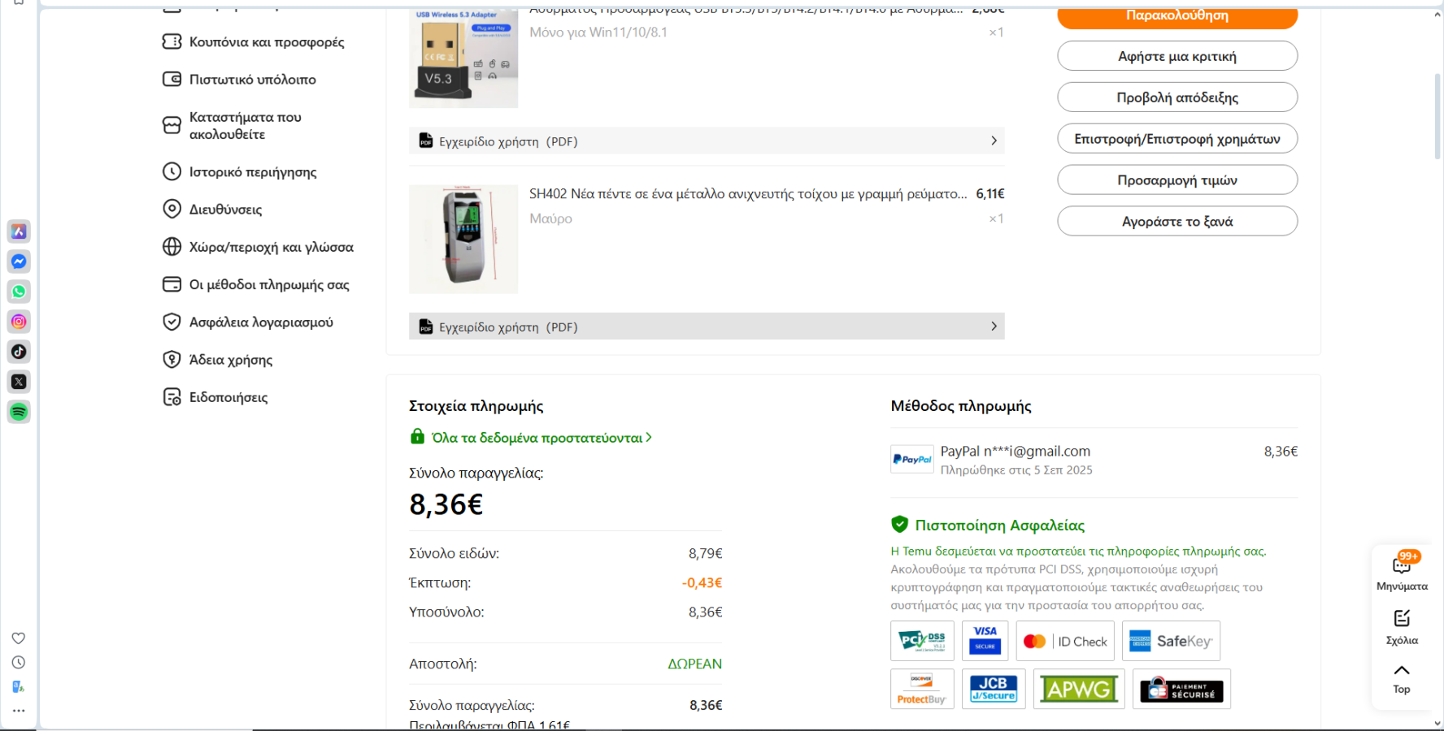
Task: Open the Spotify sidebar player
Action: [19, 412]
